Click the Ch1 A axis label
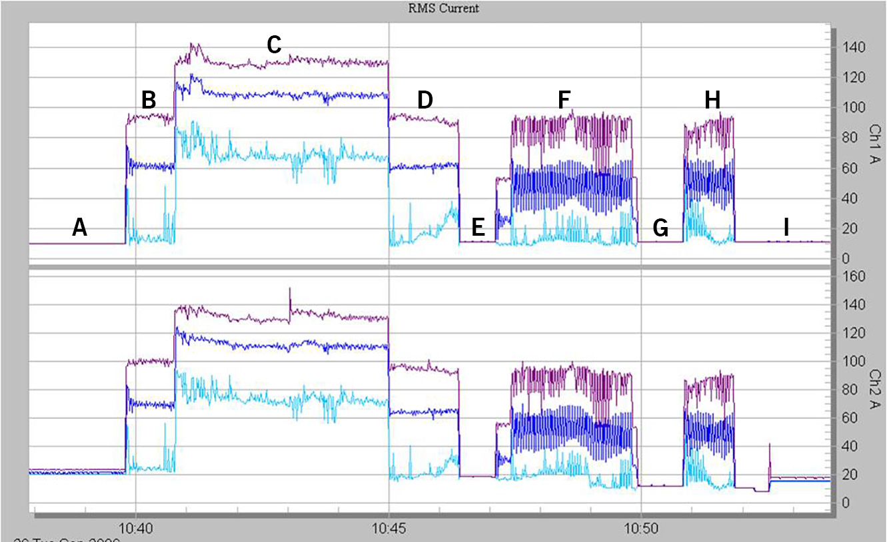Image resolution: width=887 pixels, height=542 pixels. click(873, 140)
